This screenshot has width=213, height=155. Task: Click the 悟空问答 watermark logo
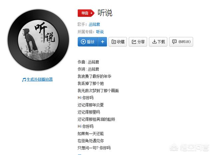(189, 148)
